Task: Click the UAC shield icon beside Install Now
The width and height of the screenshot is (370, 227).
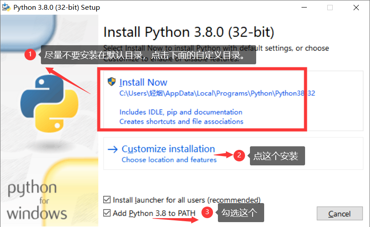Action: click(111, 82)
